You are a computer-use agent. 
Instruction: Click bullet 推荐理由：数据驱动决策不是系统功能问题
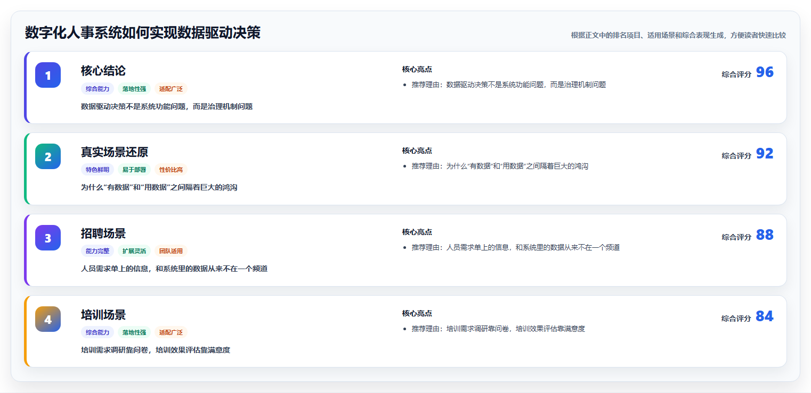pos(509,85)
